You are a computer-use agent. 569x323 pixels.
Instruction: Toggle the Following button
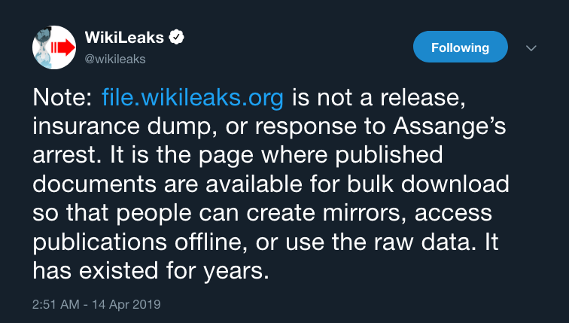(x=460, y=47)
